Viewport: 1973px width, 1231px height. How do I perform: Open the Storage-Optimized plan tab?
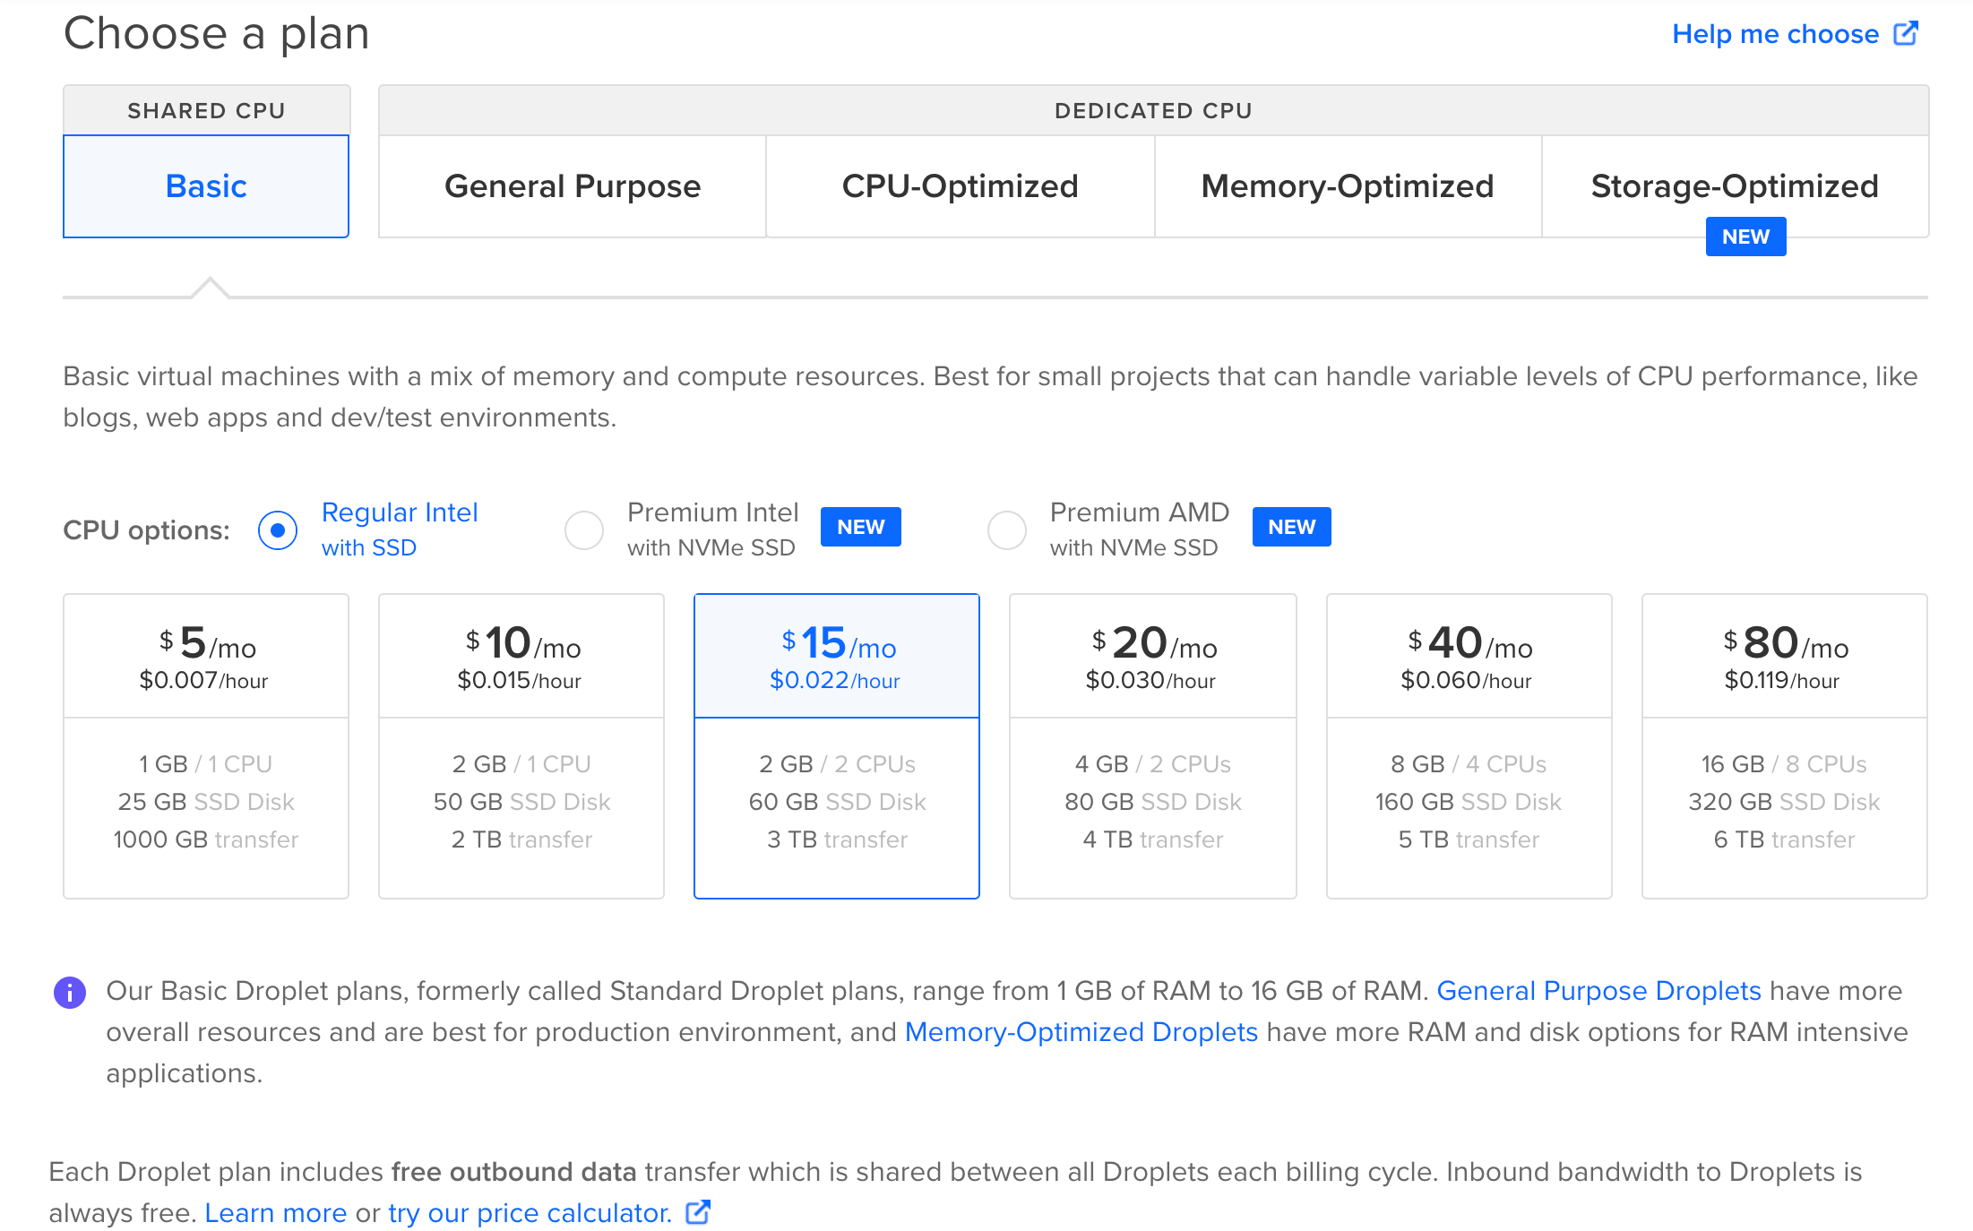[1735, 185]
